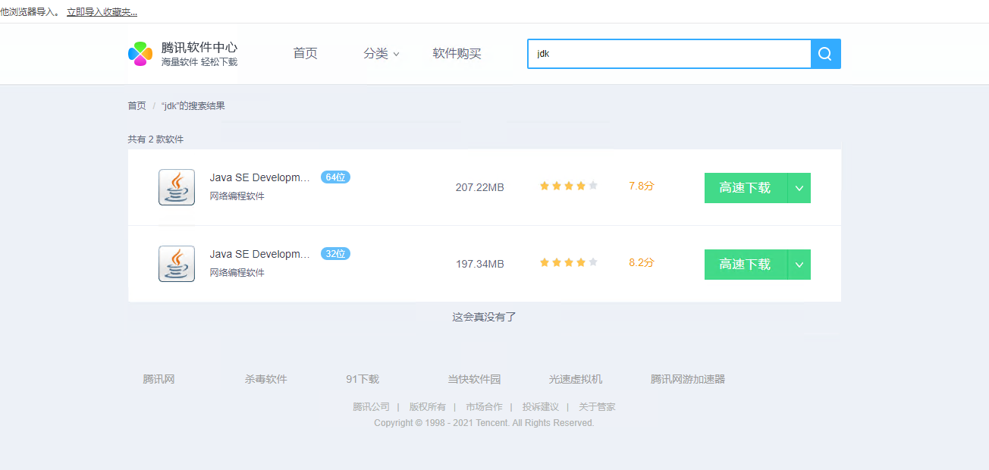Viewport: 989px width, 470px height.
Task: Click the 投诉建议 footer link
Action: click(x=541, y=407)
